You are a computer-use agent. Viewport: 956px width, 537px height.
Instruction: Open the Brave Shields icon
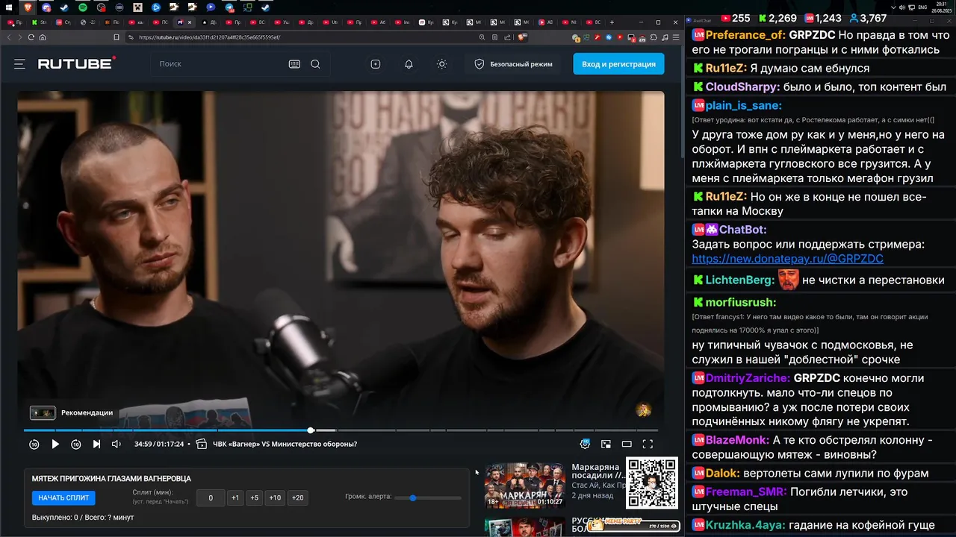point(521,37)
